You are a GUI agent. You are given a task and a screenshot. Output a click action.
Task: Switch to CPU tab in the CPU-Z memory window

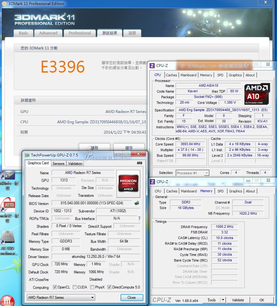click(x=158, y=191)
